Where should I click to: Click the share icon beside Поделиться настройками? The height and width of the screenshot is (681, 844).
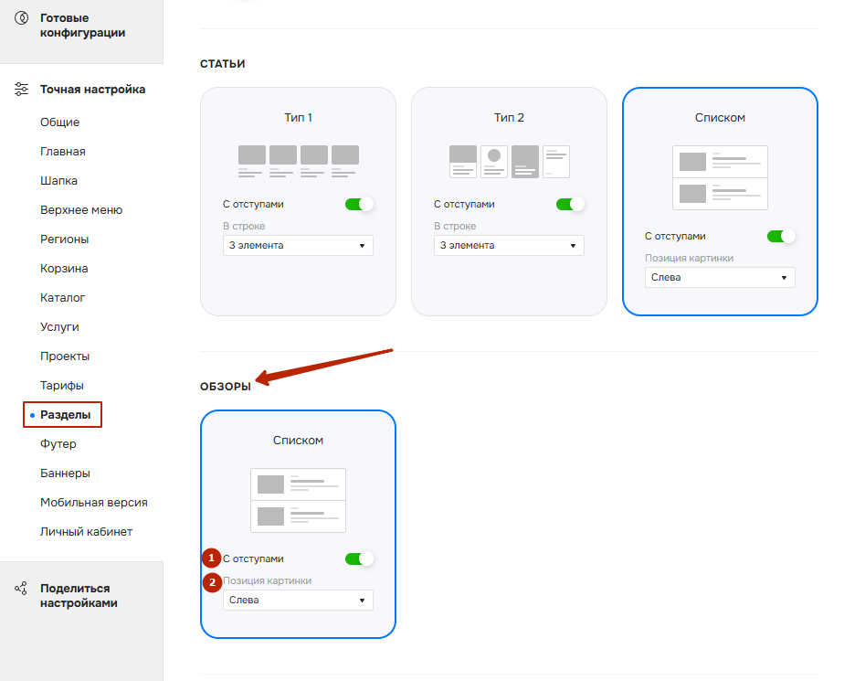coord(21,589)
